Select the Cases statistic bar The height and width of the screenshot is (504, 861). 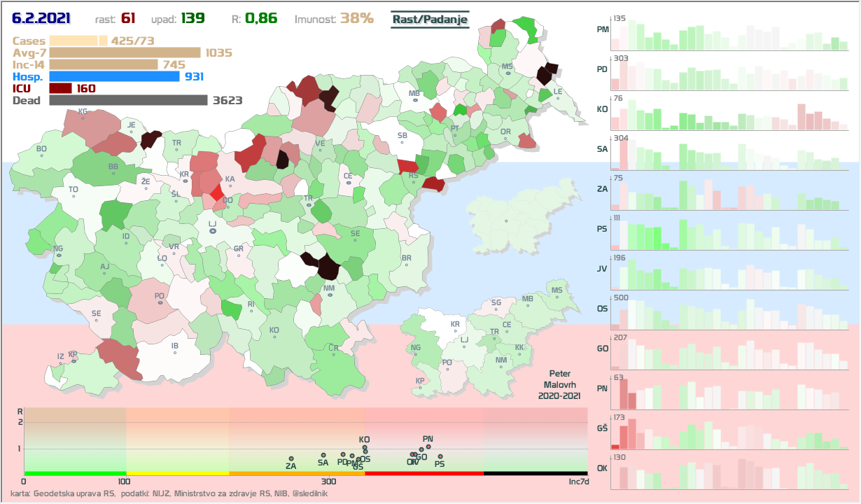[x=78, y=41]
